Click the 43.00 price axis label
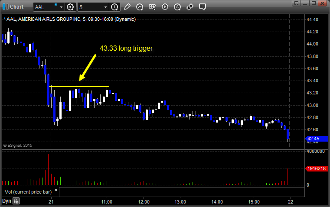This screenshot has height=207, width=330. coord(313,105)
